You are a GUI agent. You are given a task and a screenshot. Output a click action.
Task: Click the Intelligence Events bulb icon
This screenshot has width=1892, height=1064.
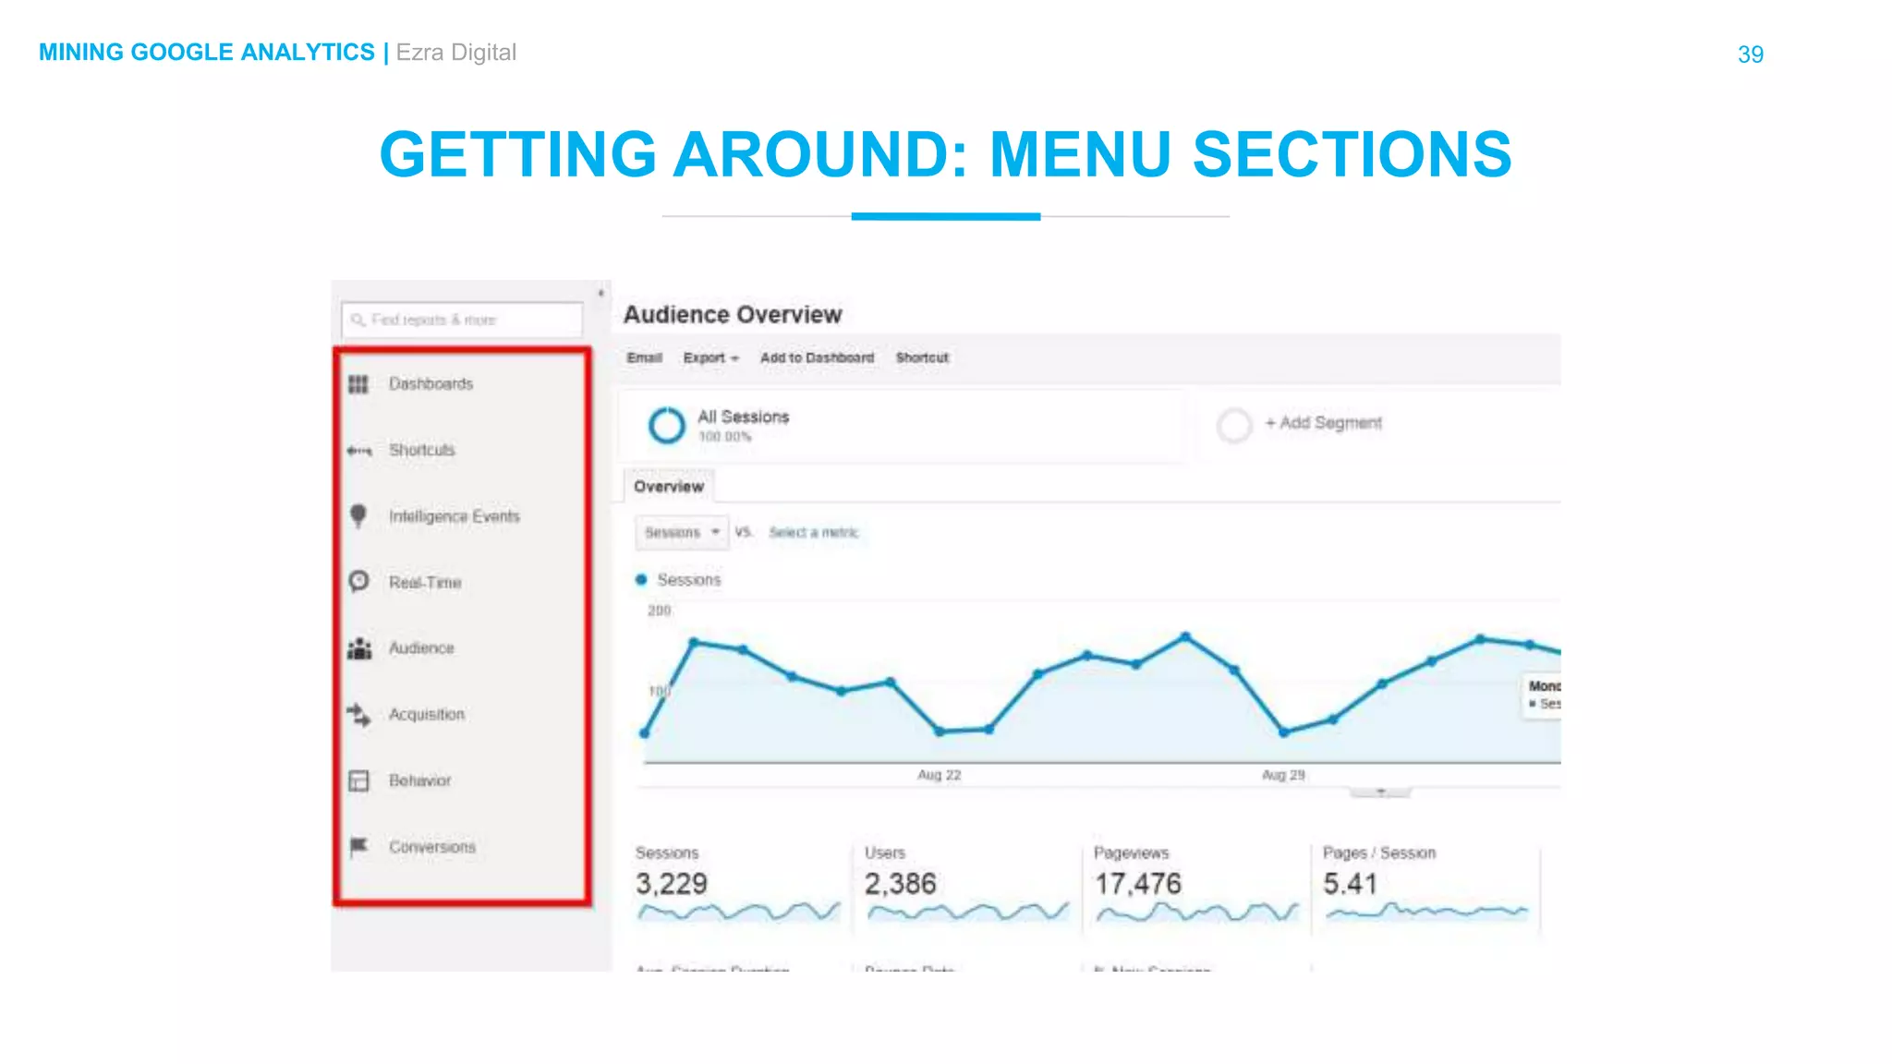pyautogui.click(x=358, y=515)
